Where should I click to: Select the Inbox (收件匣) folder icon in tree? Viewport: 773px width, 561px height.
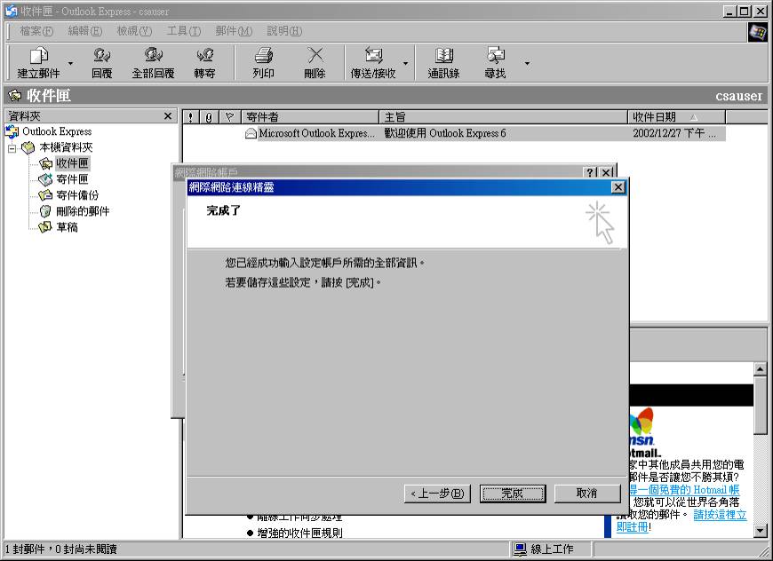pos(46,163)
